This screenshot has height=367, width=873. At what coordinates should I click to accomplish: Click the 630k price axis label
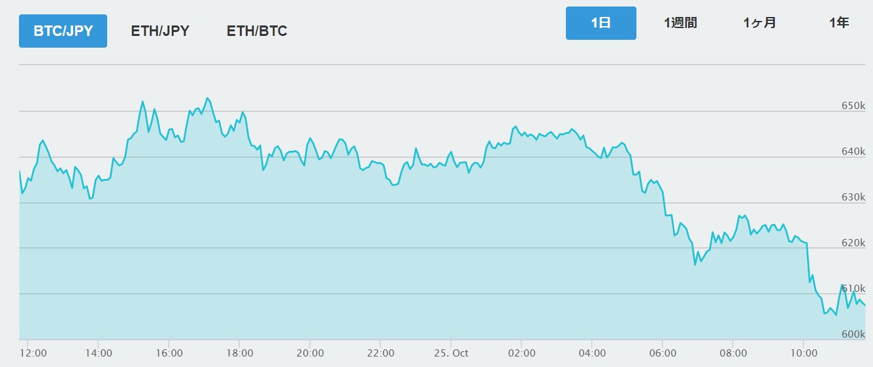(853, 197)
